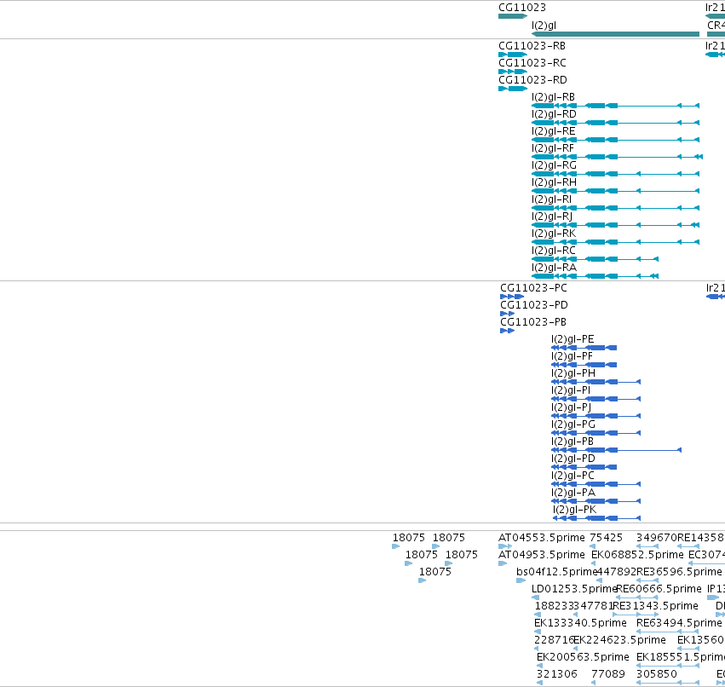725x687 pixels.
Task: Select transcript l(2)gl-RF
Action: [618, 157]
